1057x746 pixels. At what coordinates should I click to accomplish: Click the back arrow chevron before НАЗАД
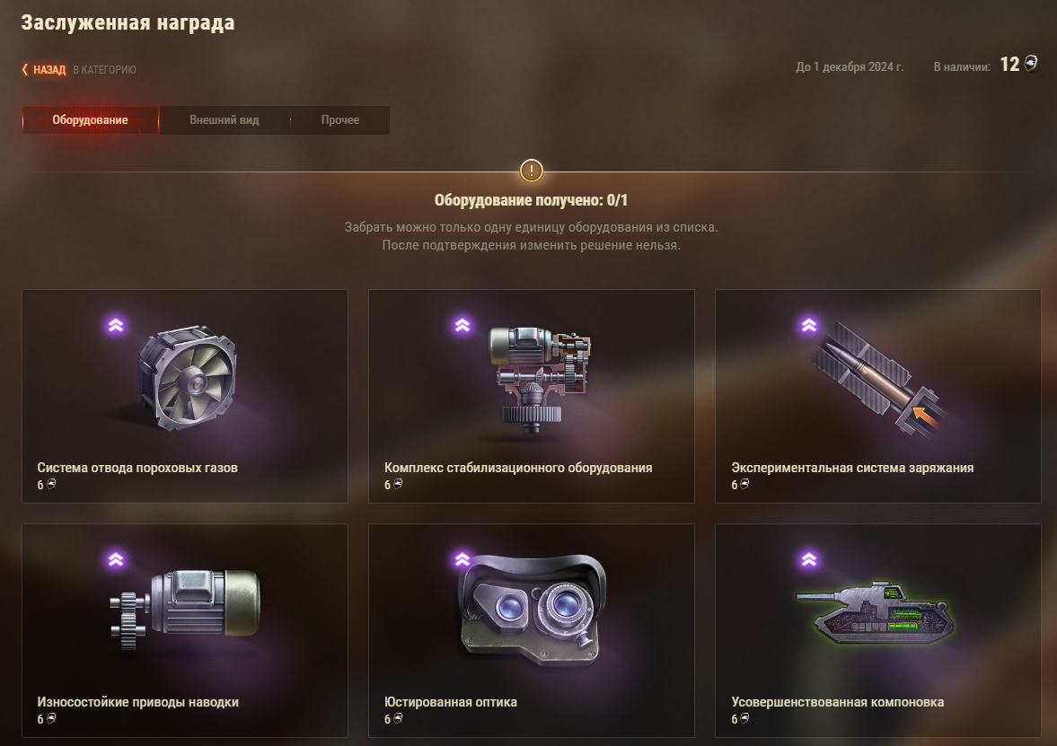tap(25, 69)
